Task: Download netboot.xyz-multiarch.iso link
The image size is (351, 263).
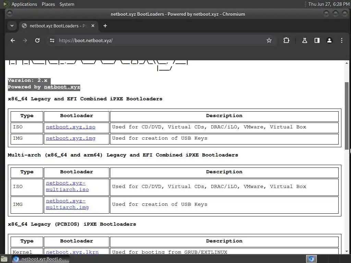Action: pos(67,186)
